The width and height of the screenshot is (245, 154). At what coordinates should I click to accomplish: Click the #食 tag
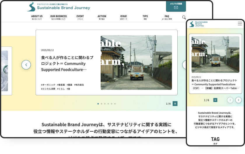tap(69, 89)
